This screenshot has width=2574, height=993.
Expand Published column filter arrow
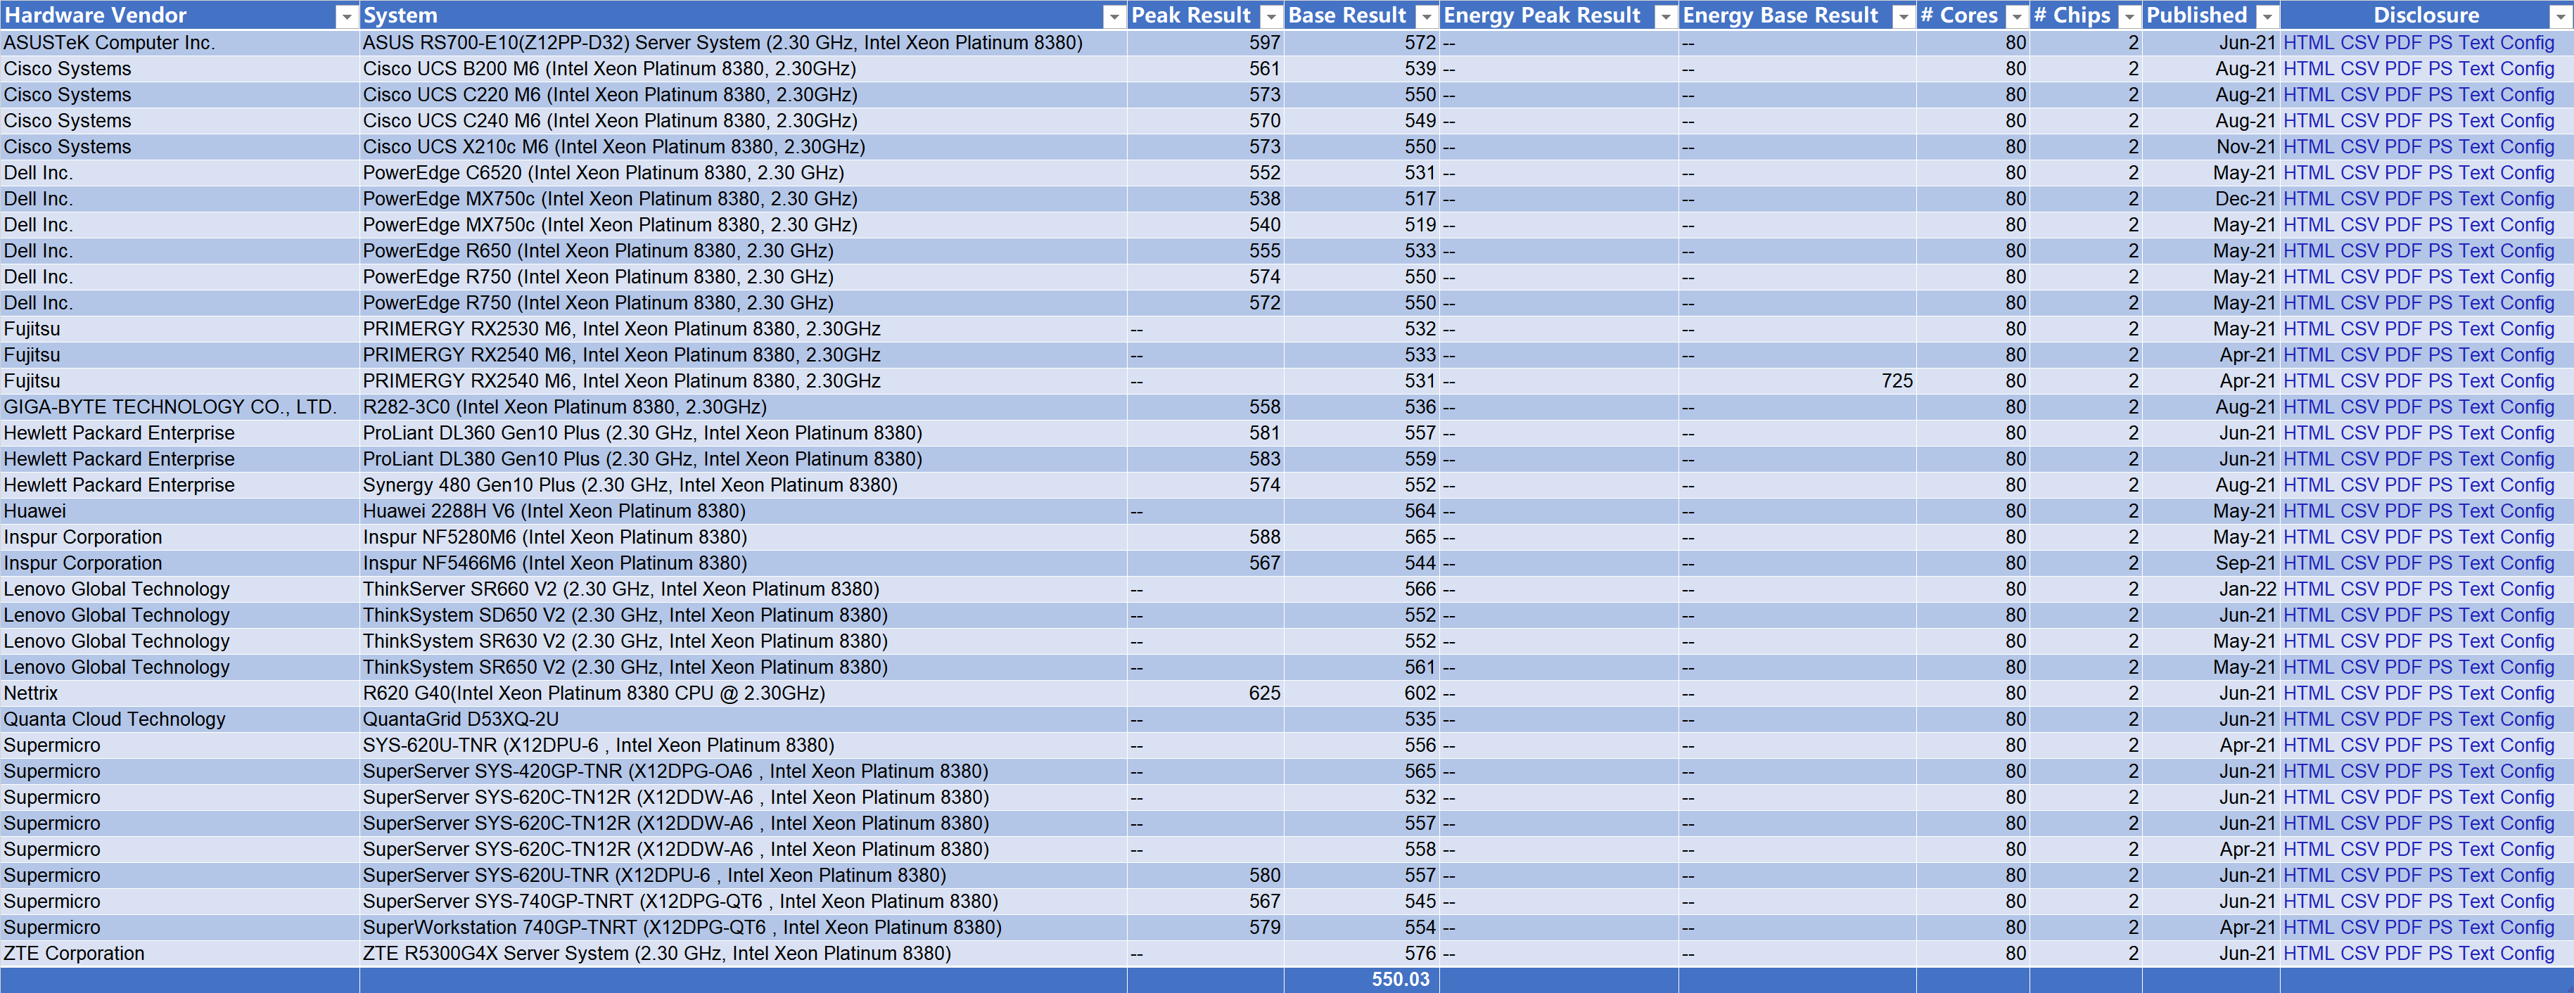point(2267,16)
